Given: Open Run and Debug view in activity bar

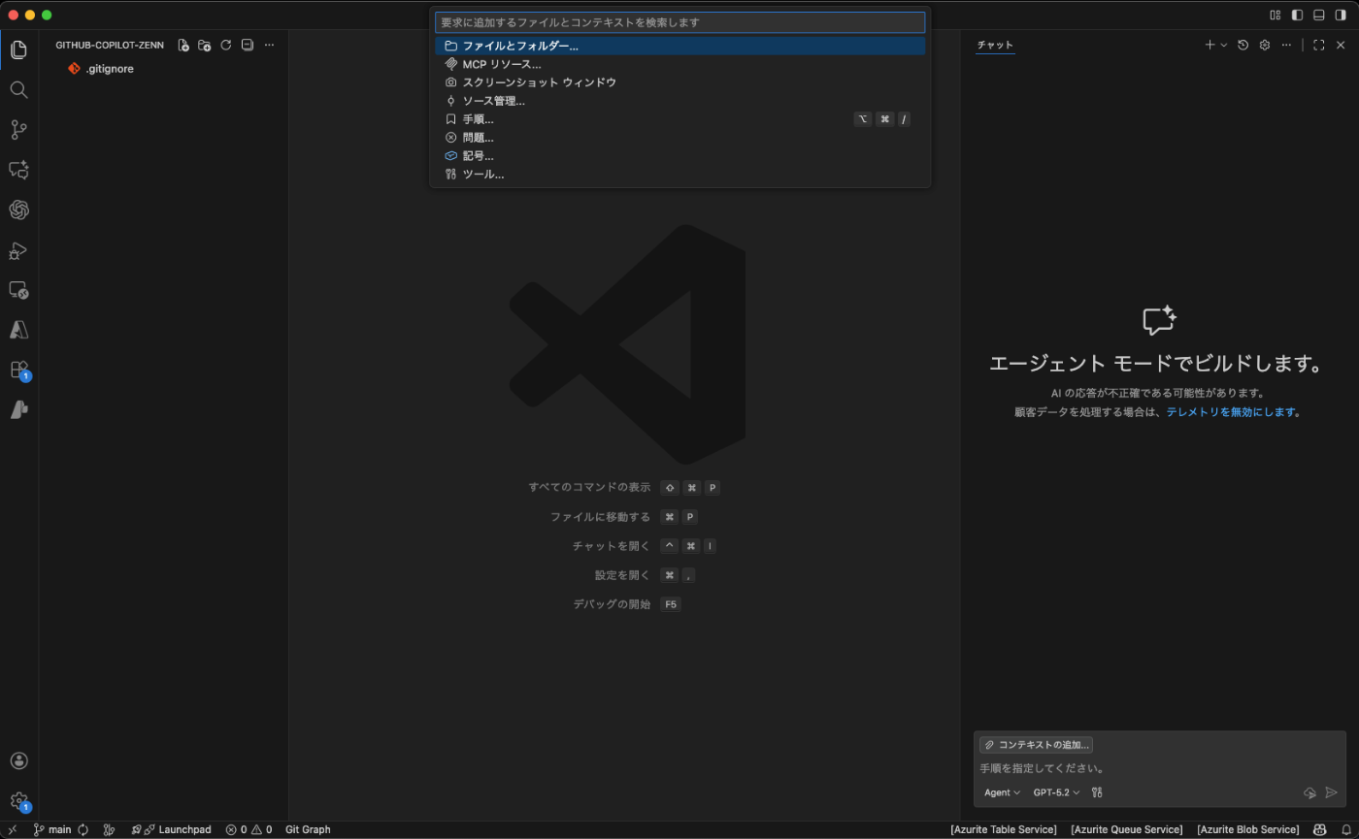Looking at the screenshot, I should [18, 250].
